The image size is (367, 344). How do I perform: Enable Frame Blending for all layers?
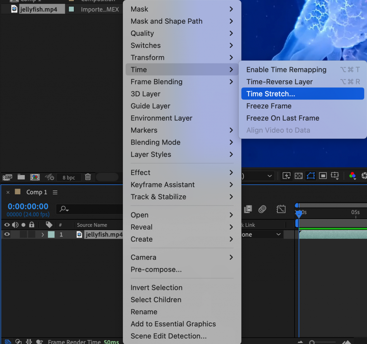click(x=248, y=209)
